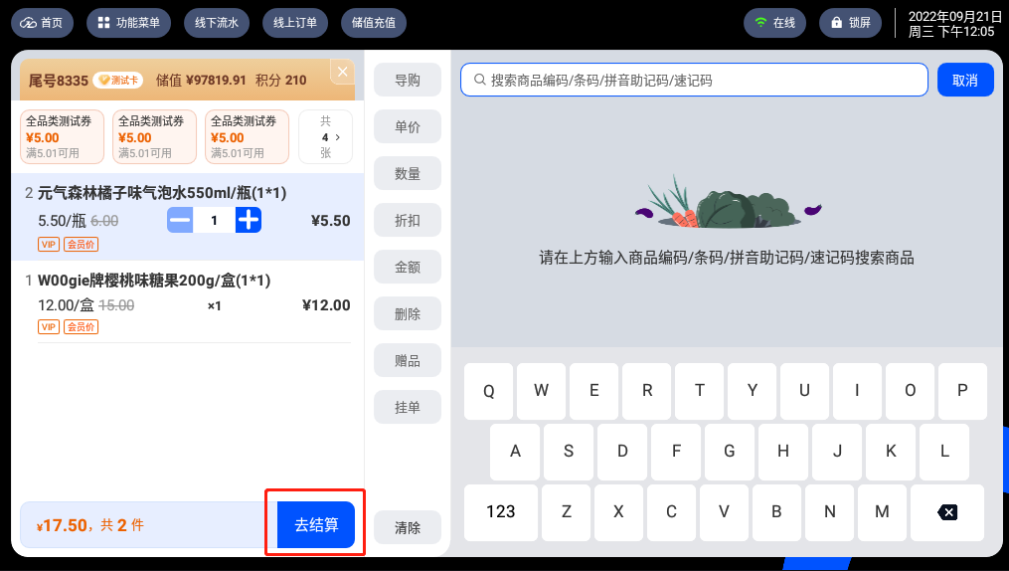Click the 折扣 discount button
The width and height of the screenshot is (1009, 571).
tap(408, 220)
